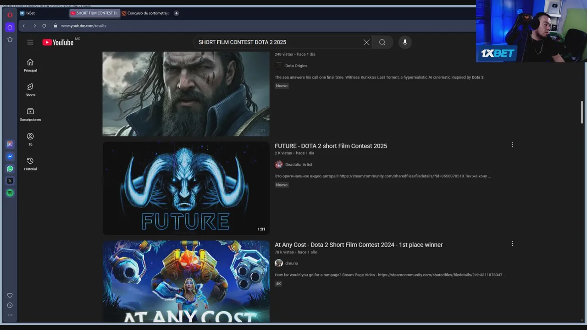This screenshot has height=330, width=587.
Task: Open X (Twitter) in the Opera sidebar
Action: (x=10, y=181)
